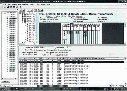Select the highlighted black event row

72,62
